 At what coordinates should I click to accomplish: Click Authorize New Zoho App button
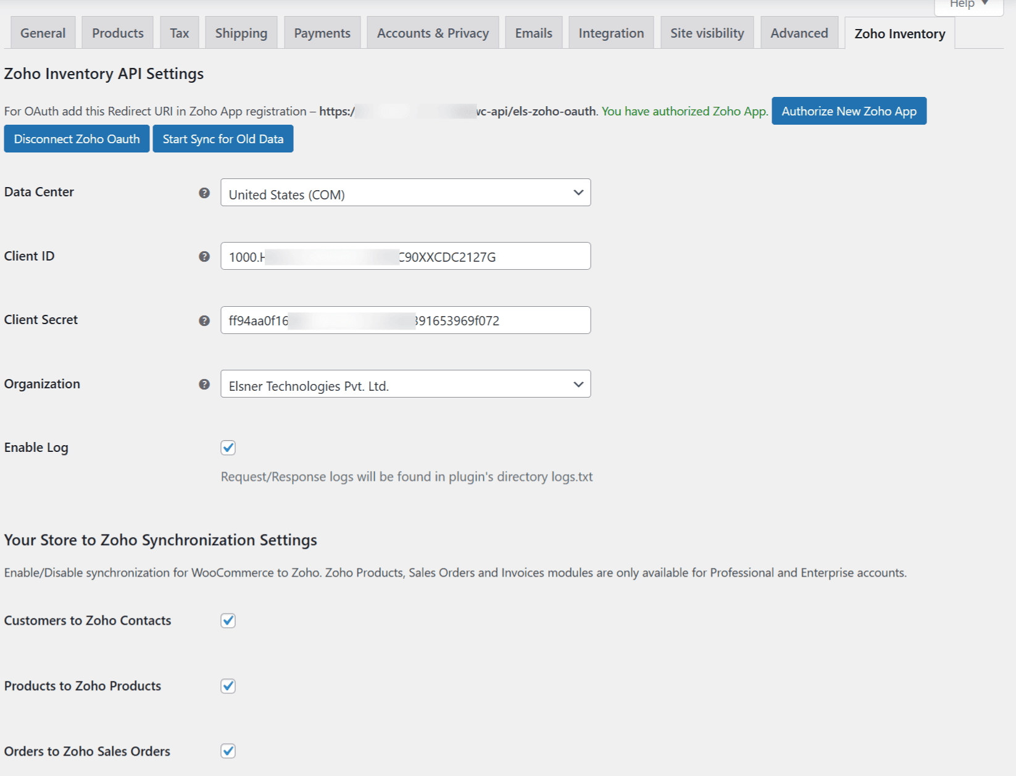pos(848,111)
